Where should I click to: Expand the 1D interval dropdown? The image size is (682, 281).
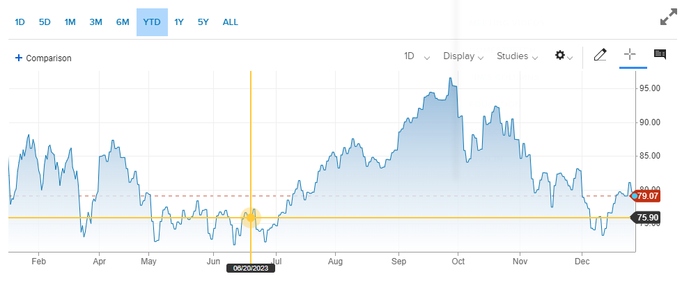click(417, 56)
